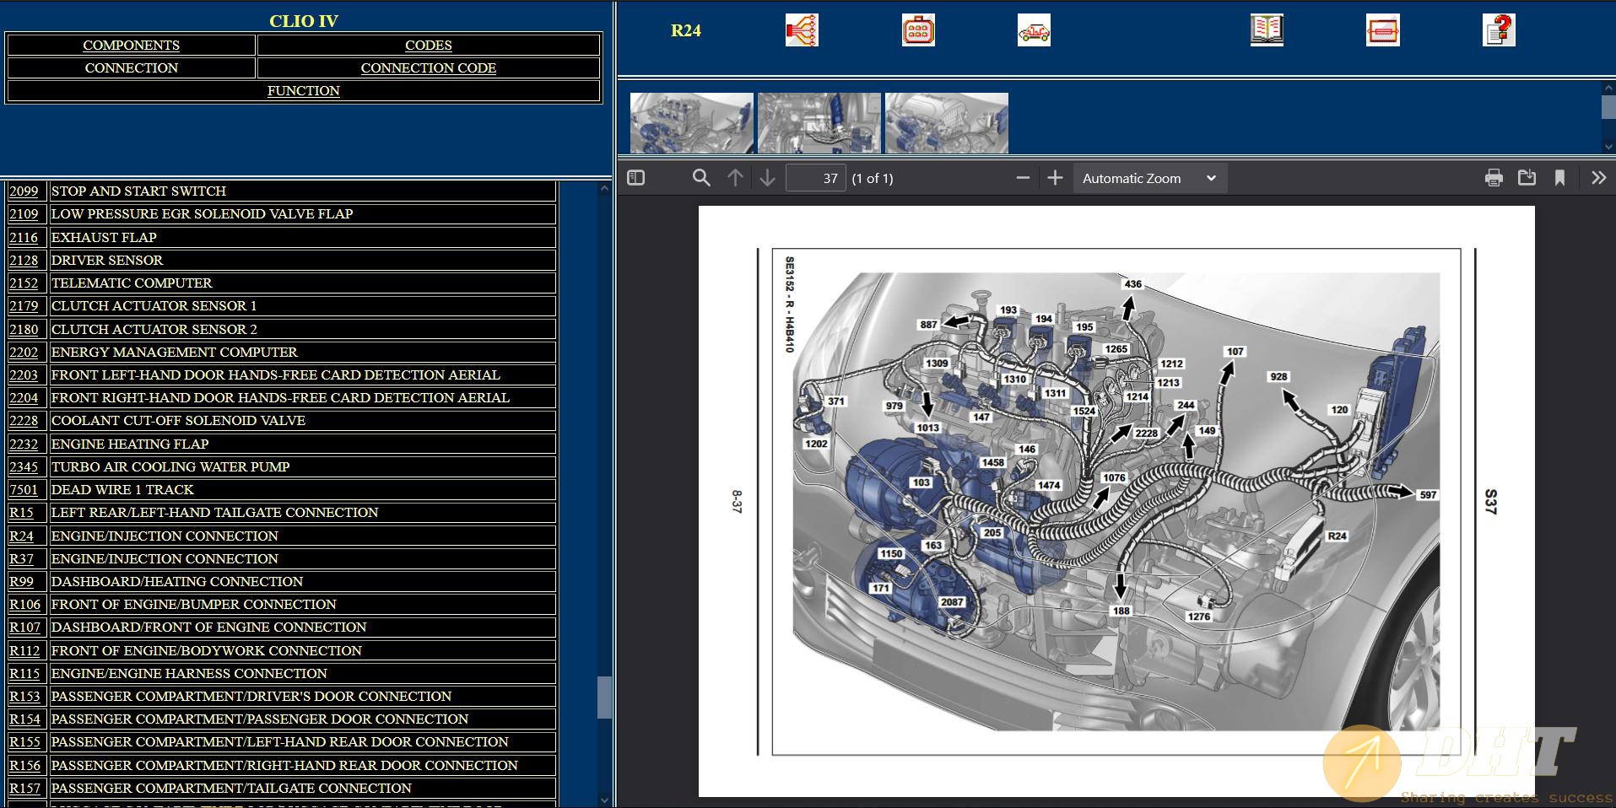
Task: Click connection link R24
Action: point(21,536)
